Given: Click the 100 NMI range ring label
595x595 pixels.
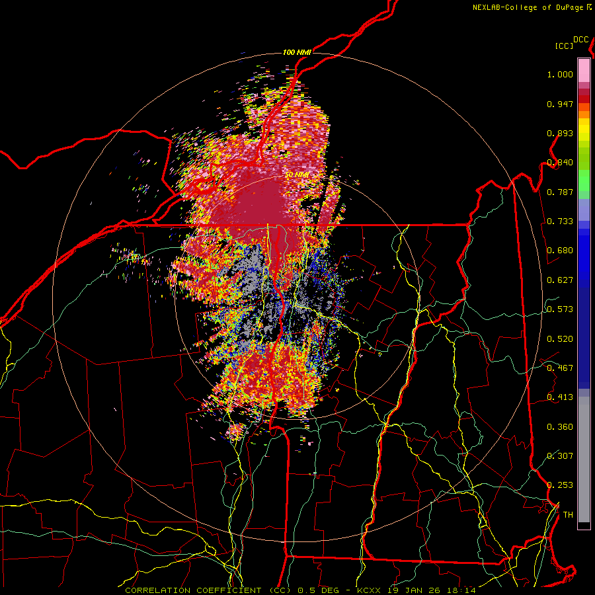Looking at the screenshot, I should pyautogui.click(x=297, y=52).
